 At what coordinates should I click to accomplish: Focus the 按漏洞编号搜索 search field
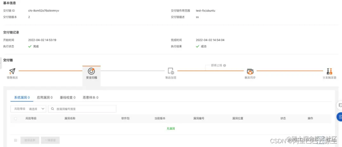pos(82,109)
